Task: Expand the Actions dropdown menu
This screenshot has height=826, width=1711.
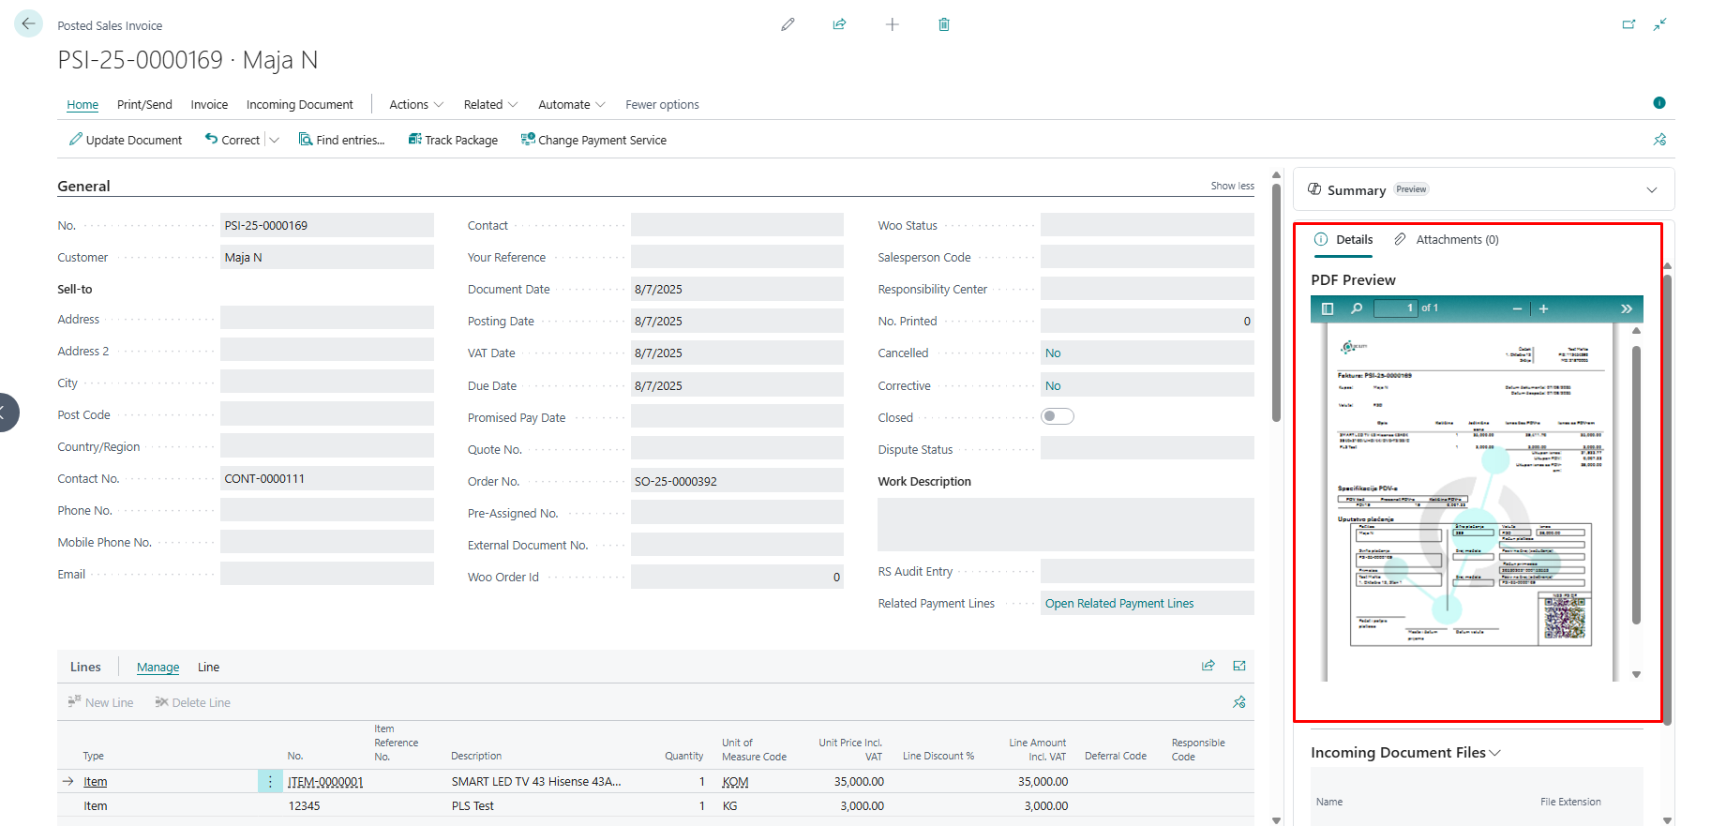Action: click(x=416, y=104)
